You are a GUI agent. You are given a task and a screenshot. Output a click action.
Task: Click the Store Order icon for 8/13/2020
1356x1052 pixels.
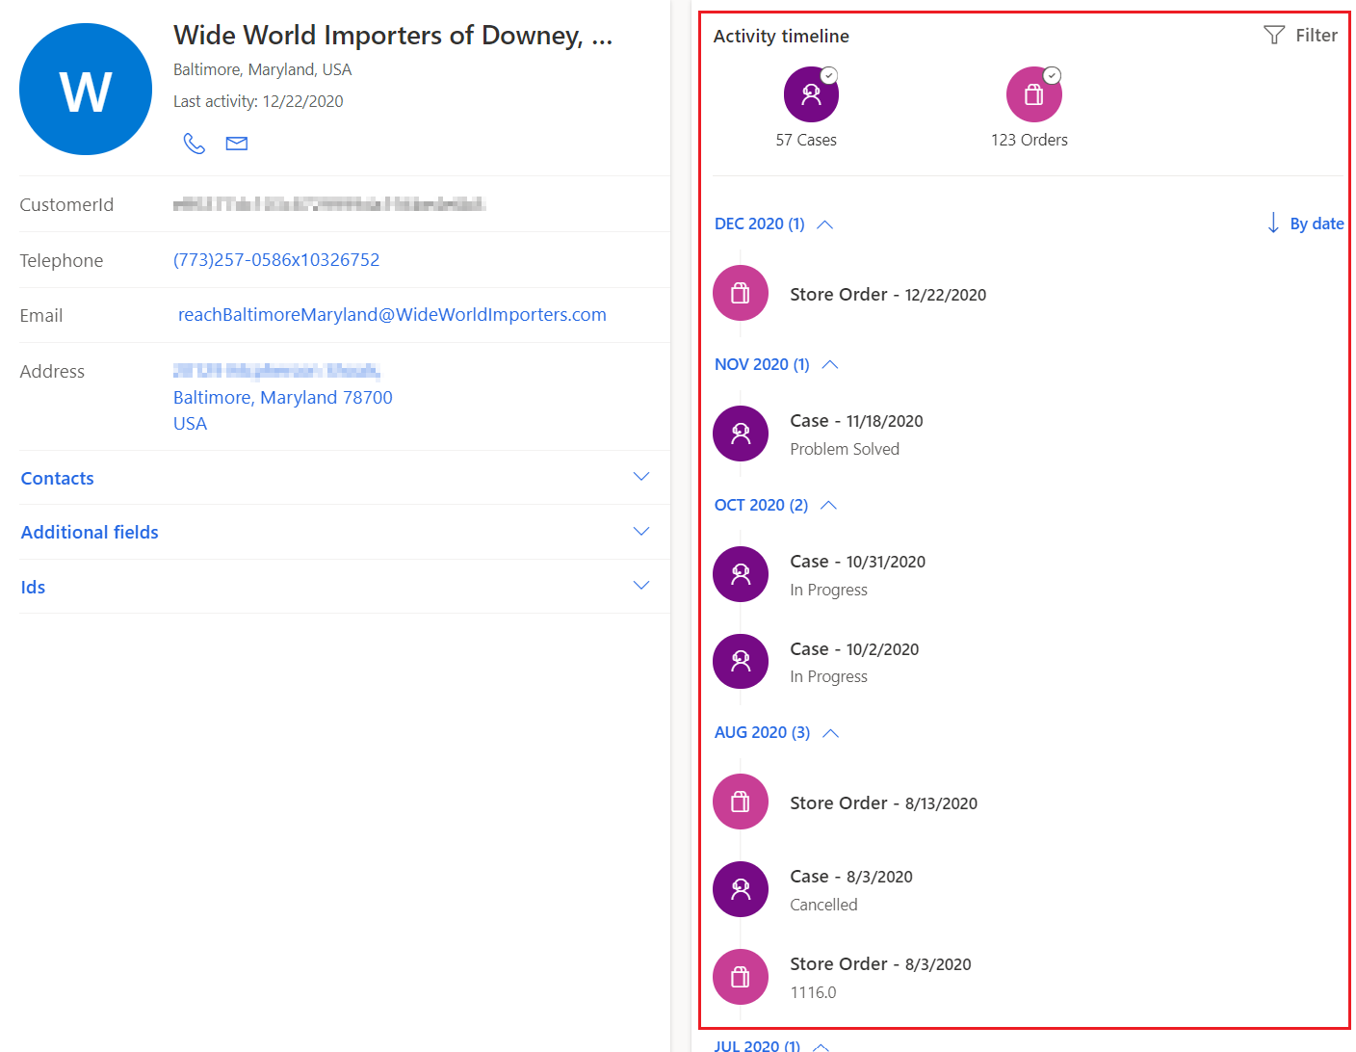[x=740, y=801]
